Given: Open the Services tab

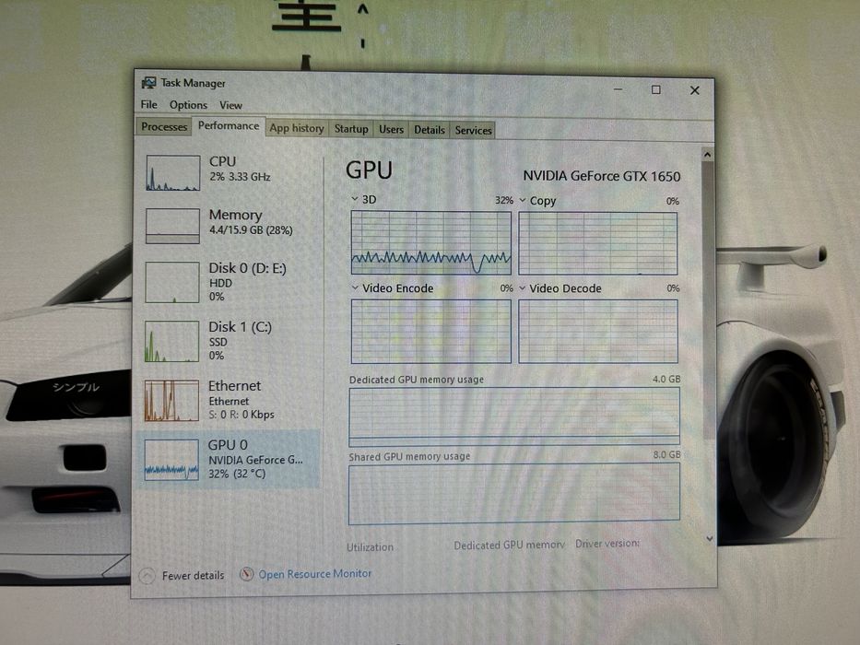Looking at the screenshot, I should tap(474, 131).
